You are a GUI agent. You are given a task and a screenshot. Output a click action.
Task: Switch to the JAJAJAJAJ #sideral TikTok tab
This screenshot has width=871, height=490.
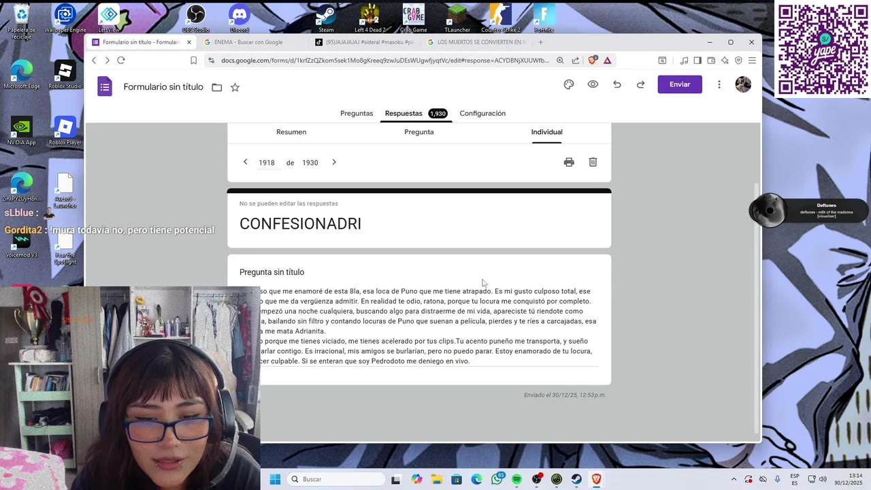tap(364, 42)
